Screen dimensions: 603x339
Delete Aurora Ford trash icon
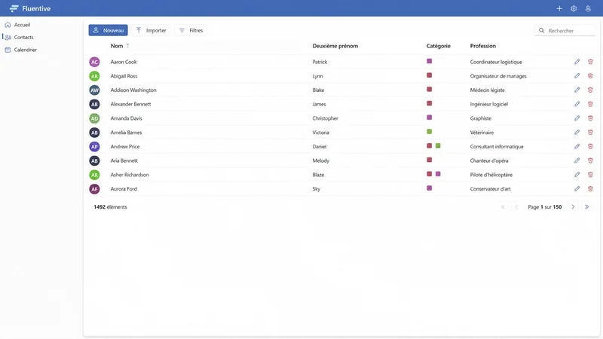pyautogui.click(x=590, y=189)
